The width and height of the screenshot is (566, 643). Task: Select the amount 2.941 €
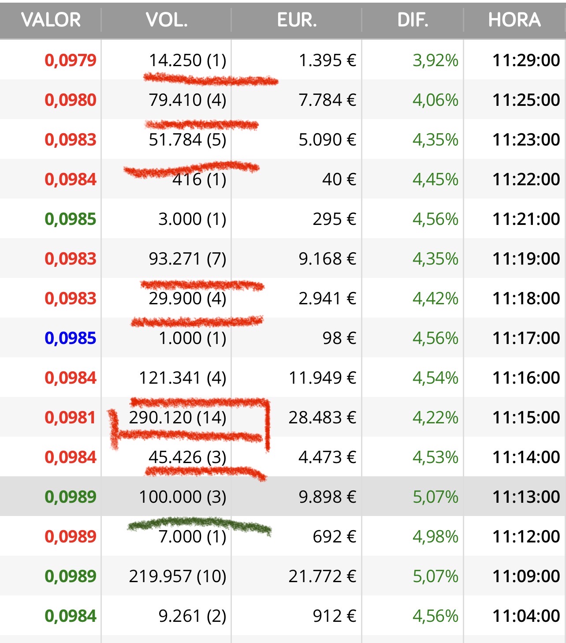328,298
